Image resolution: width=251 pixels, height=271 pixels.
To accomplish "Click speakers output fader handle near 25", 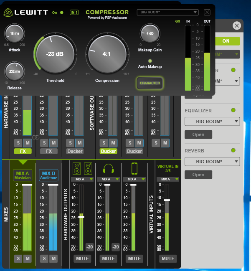I will (81, 217).
